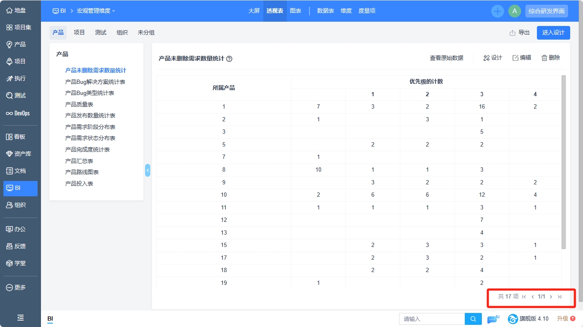
Task: Switch to the 图表 tab
Action: 295,11
